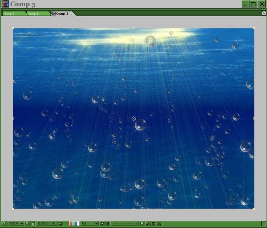Show the alpha channel (white swatch)
This screenshot has width=267, height=228.
(78, 224)
